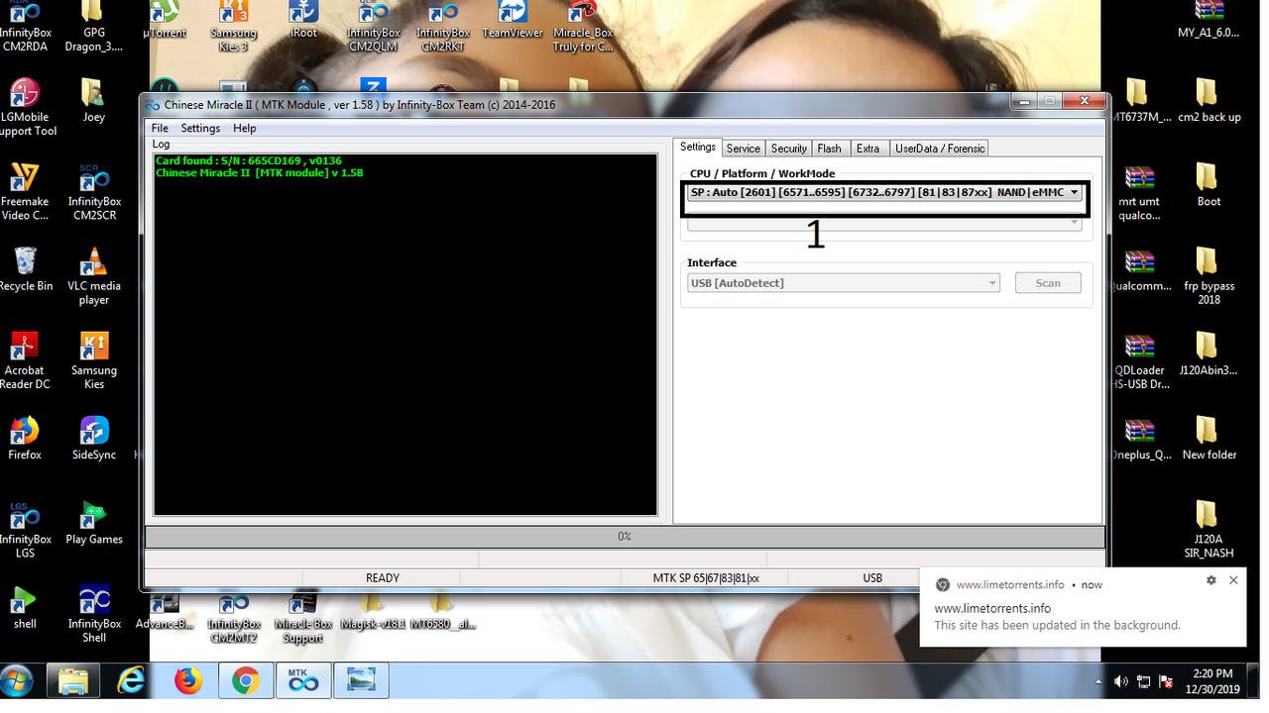The width and height of the screenshot is (1269, 713).
Task: Open the shell desktop shortcut
Action: (25, 607)
